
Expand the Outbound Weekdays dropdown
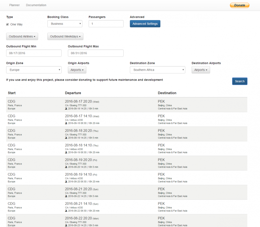65,37
